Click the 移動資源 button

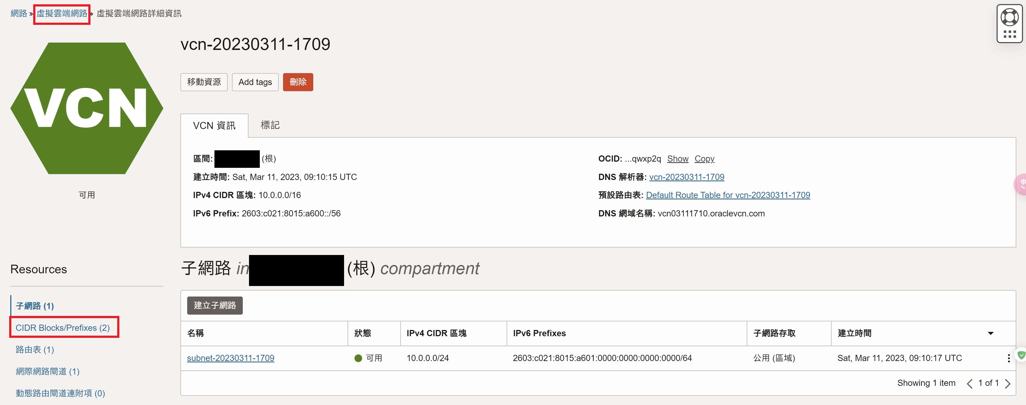tap(204, 82)
